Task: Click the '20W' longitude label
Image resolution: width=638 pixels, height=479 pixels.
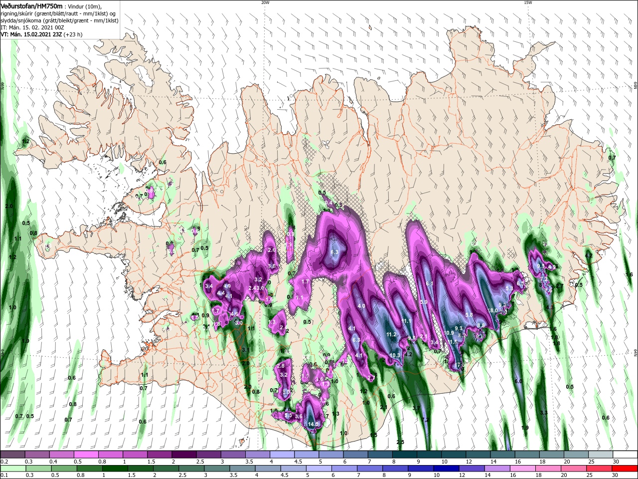Action: coord(265,2)
